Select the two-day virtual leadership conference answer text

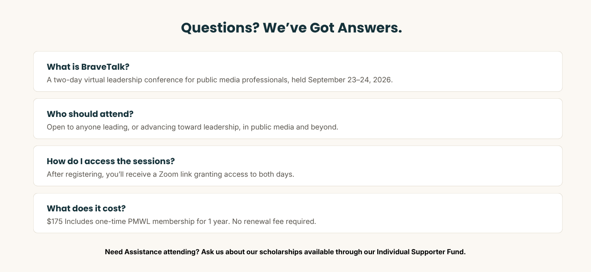click(x=220, y=80)
